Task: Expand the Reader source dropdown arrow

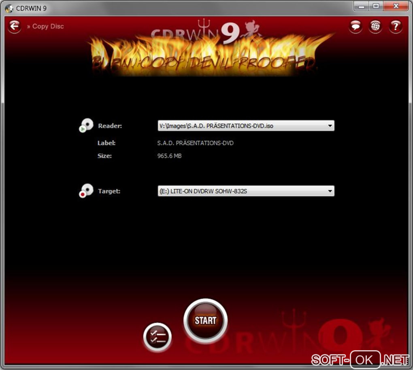Action: point(330,126)
